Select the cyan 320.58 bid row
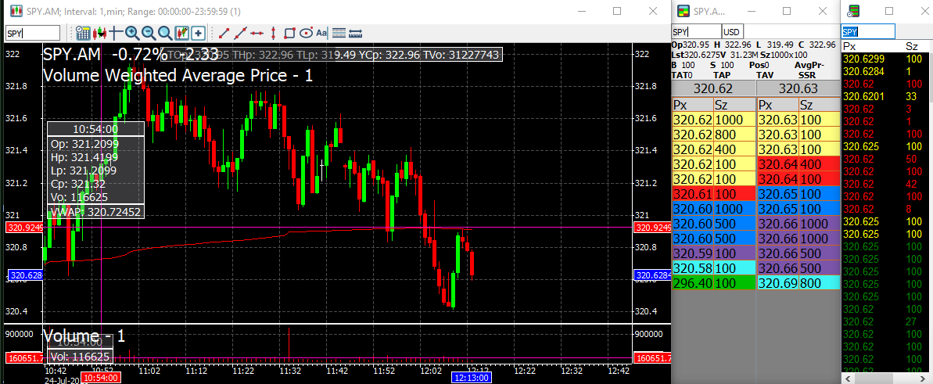This screenshot has height=384, width=933. [x=712, y=267]
